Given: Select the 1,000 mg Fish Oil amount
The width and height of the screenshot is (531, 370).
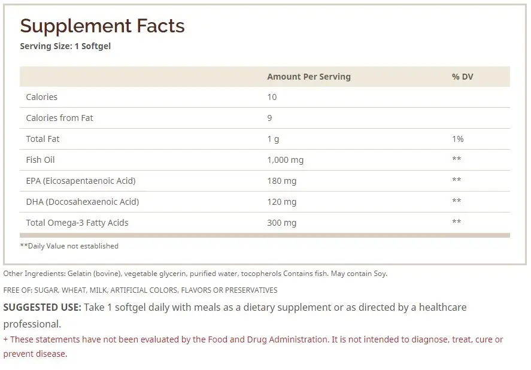Looking at the screenshot, I should pos(286,160).
